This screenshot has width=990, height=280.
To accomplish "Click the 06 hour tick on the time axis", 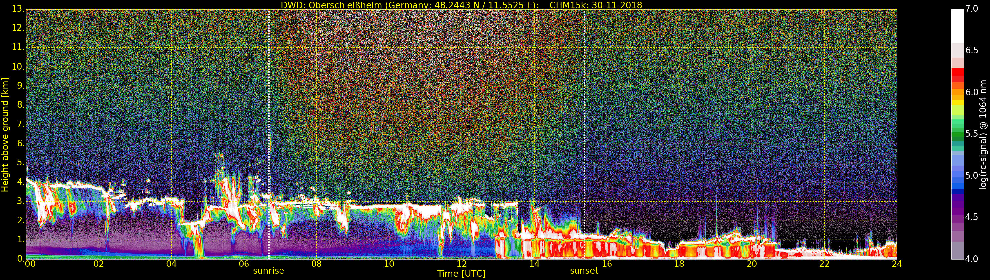I will point(244,264).
